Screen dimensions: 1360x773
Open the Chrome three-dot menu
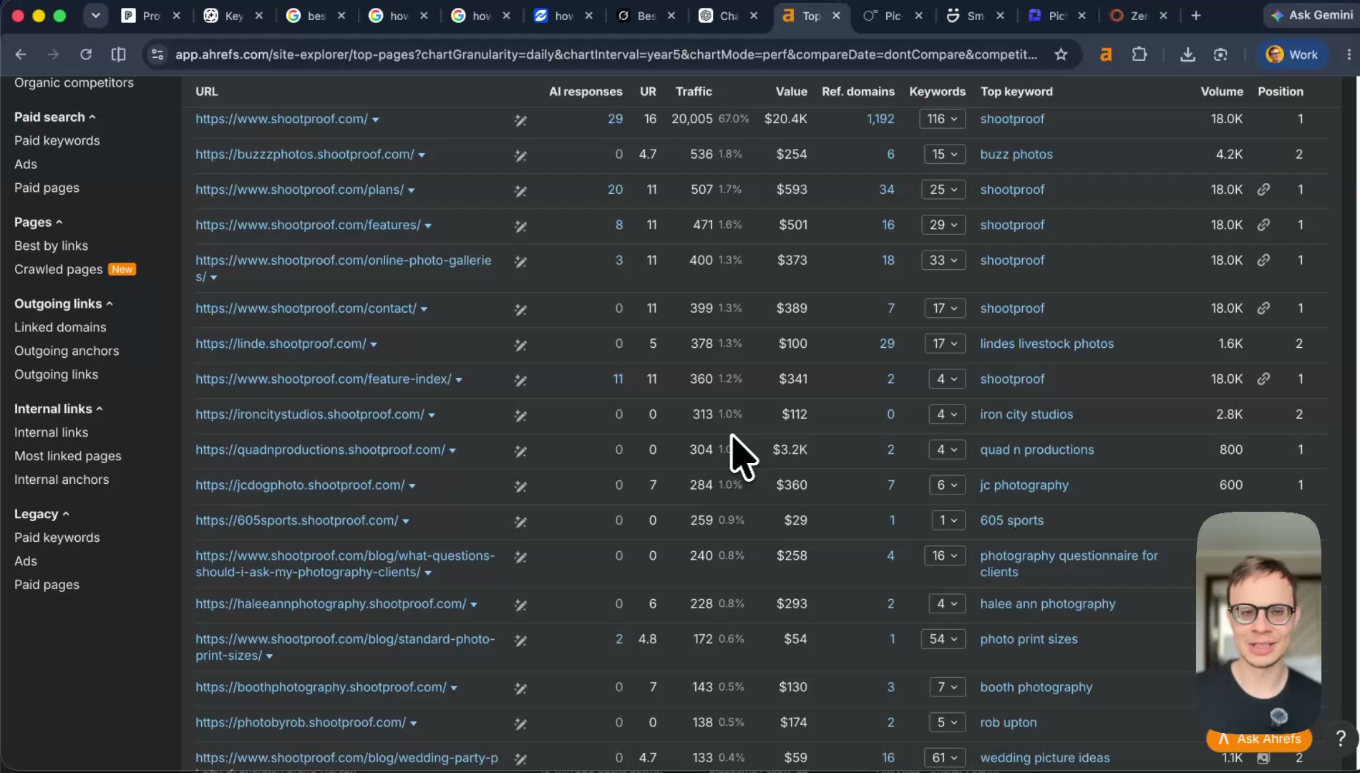pos(1349,54)
